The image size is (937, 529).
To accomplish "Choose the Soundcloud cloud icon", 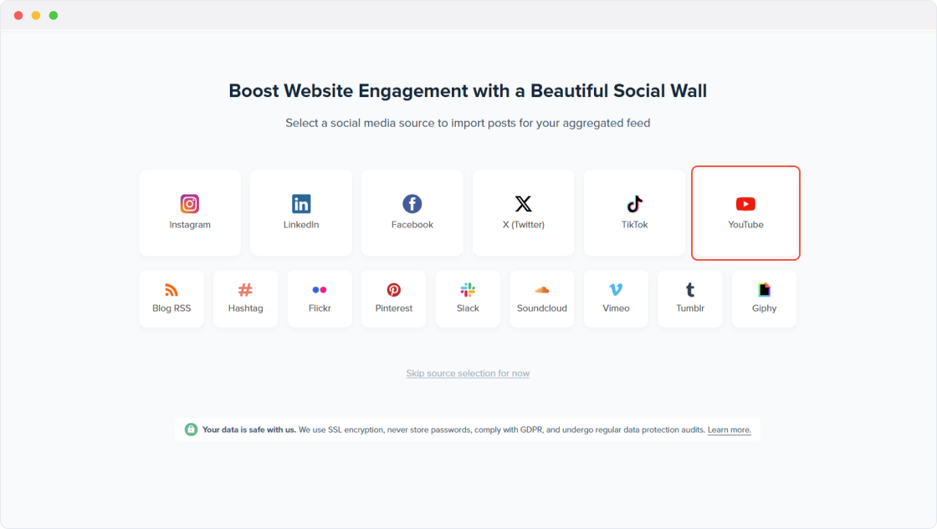I will (542, 290).
